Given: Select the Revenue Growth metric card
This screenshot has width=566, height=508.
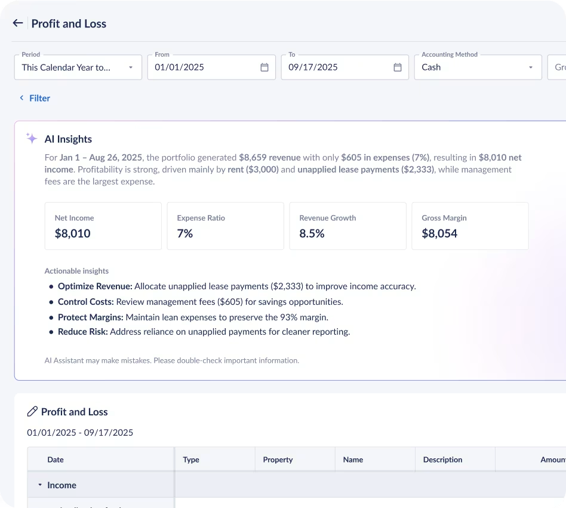Looking at the screenshot, I should [347, 226].
